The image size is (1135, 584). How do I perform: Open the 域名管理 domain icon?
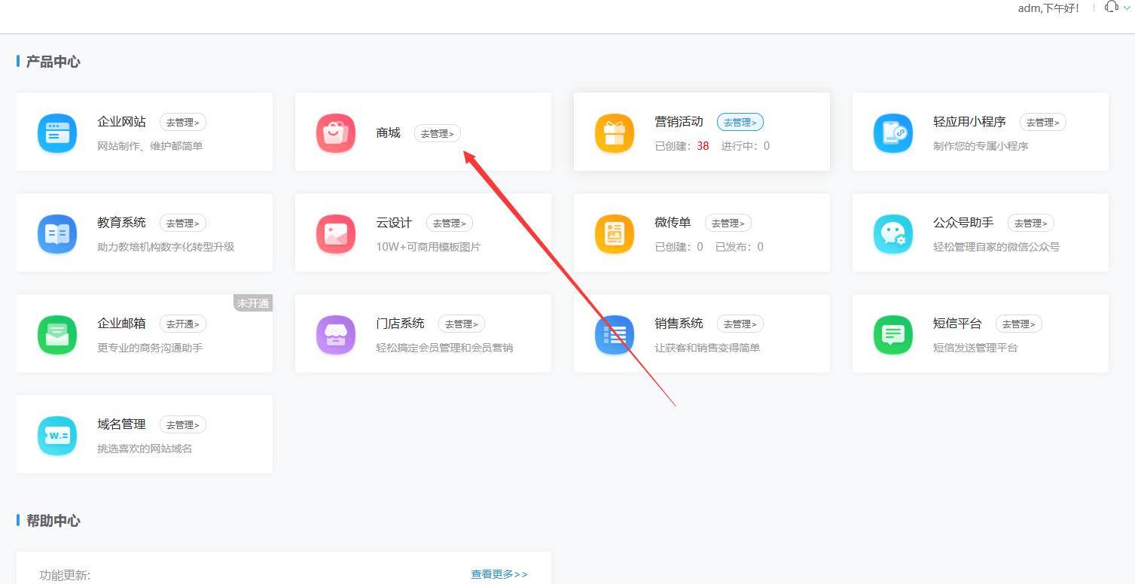57,436
